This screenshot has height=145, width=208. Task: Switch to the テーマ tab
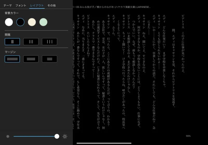(x=8, y=5)
